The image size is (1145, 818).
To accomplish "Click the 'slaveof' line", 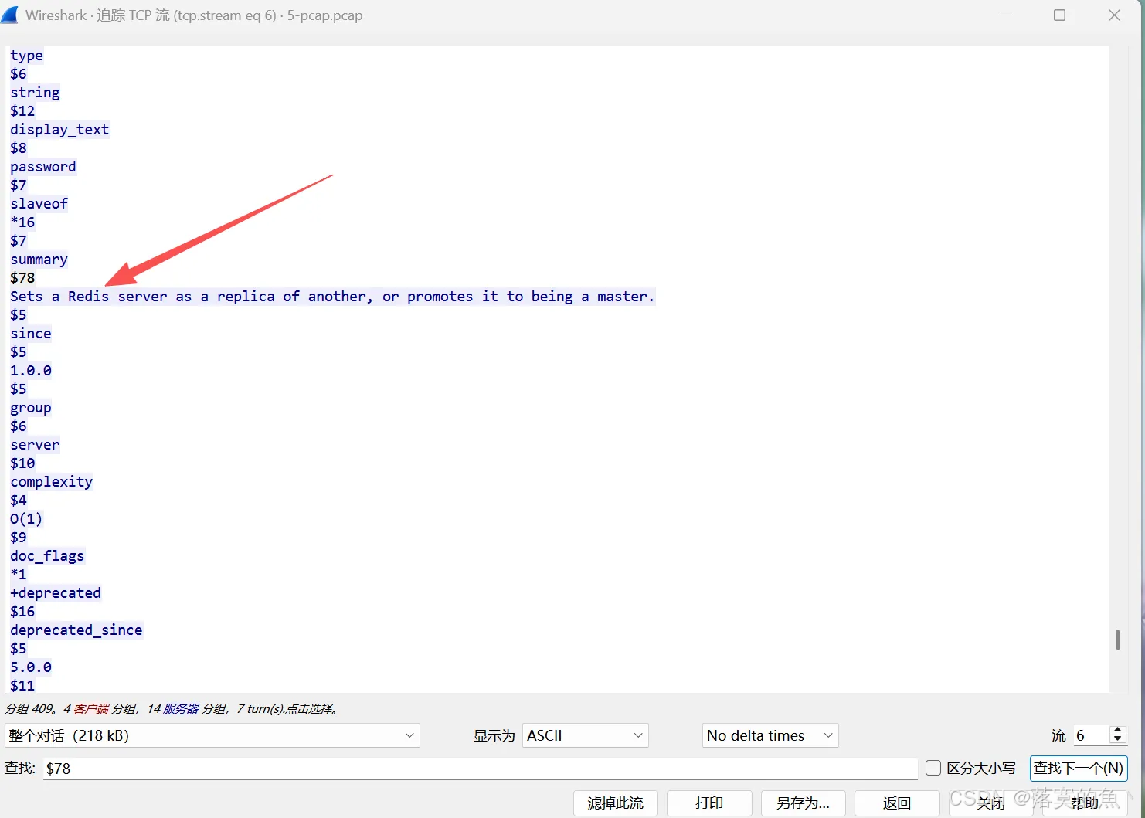I will coord(39,204).
